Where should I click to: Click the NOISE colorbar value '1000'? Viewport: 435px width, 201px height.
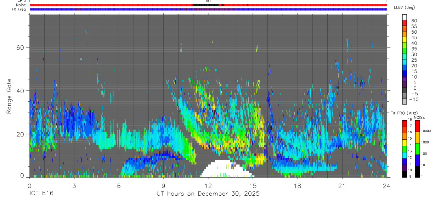(425, 143)
